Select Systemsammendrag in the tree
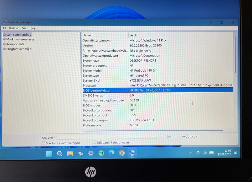 tap(17, 35)
